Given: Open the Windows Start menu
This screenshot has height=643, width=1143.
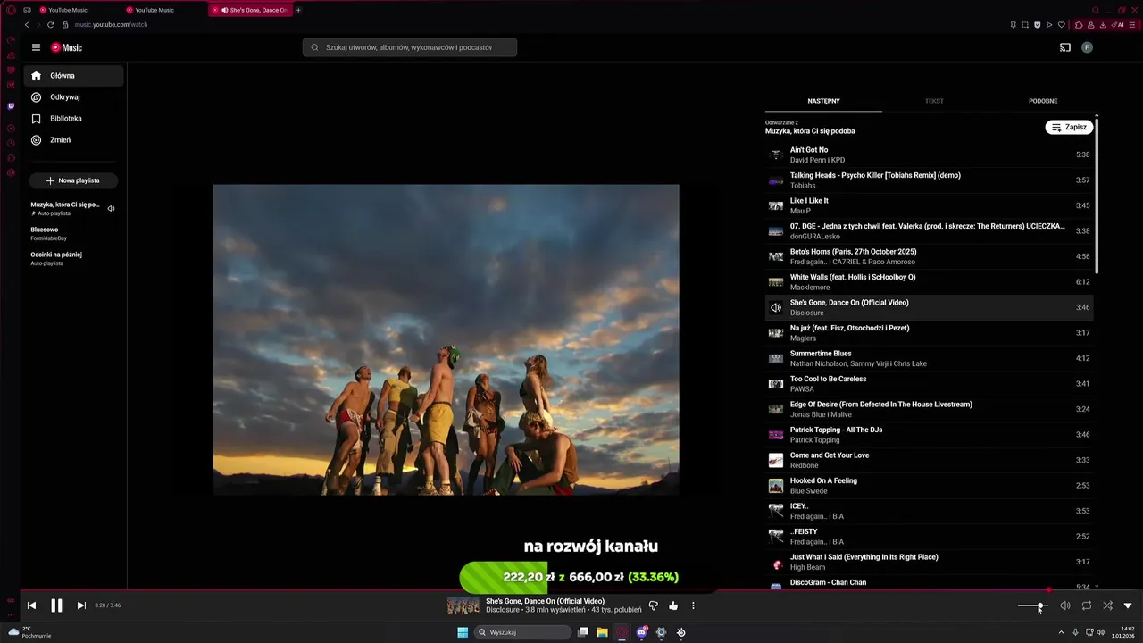Looking at the screenshot, I should (463, 632).
